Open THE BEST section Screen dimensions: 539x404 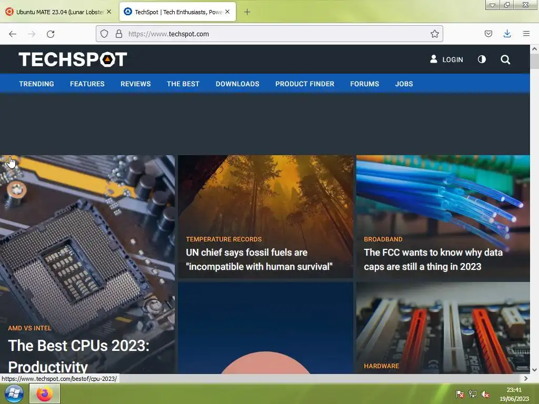(x=183, y=84)
